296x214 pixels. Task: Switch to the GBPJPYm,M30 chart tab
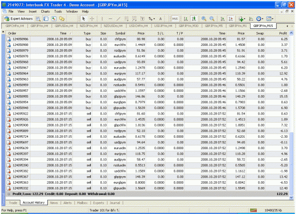[x=188, y=26]
